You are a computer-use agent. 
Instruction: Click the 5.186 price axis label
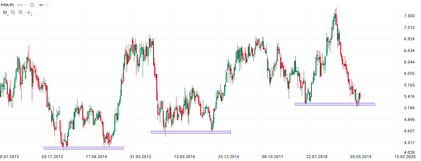[409, 108]
